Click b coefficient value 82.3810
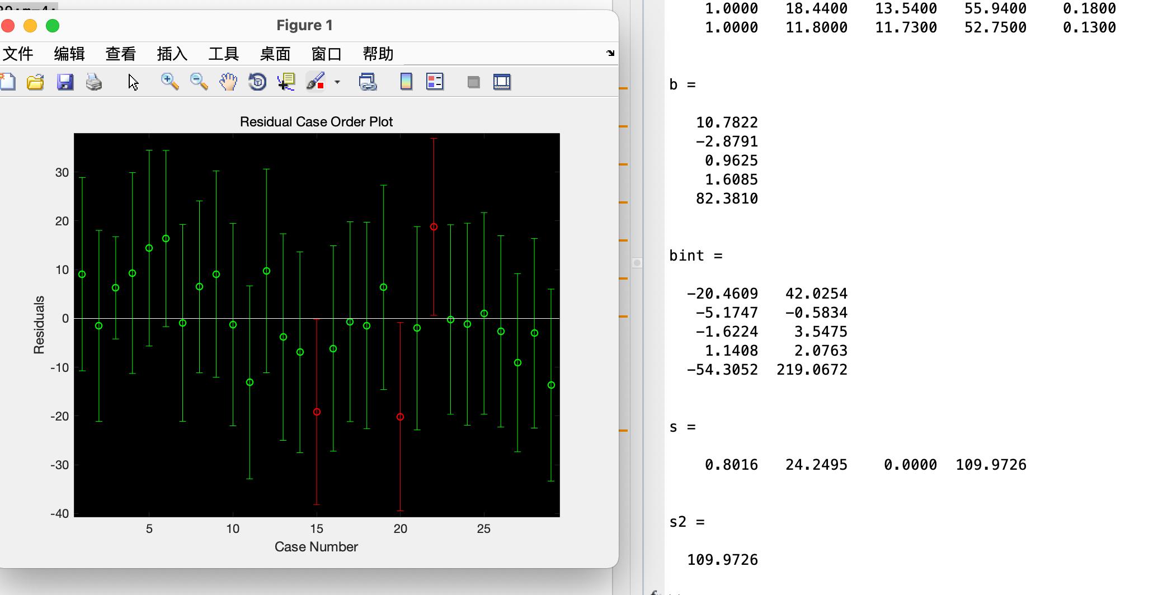Screen dimensions: 1158x595 coord(727,199)
